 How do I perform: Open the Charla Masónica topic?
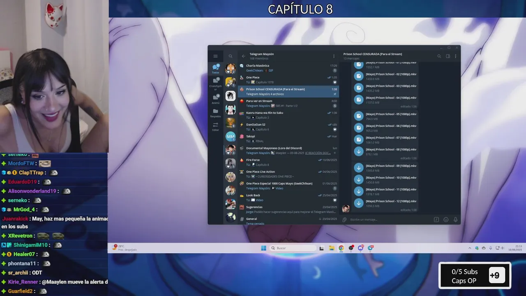coord(288,68)
